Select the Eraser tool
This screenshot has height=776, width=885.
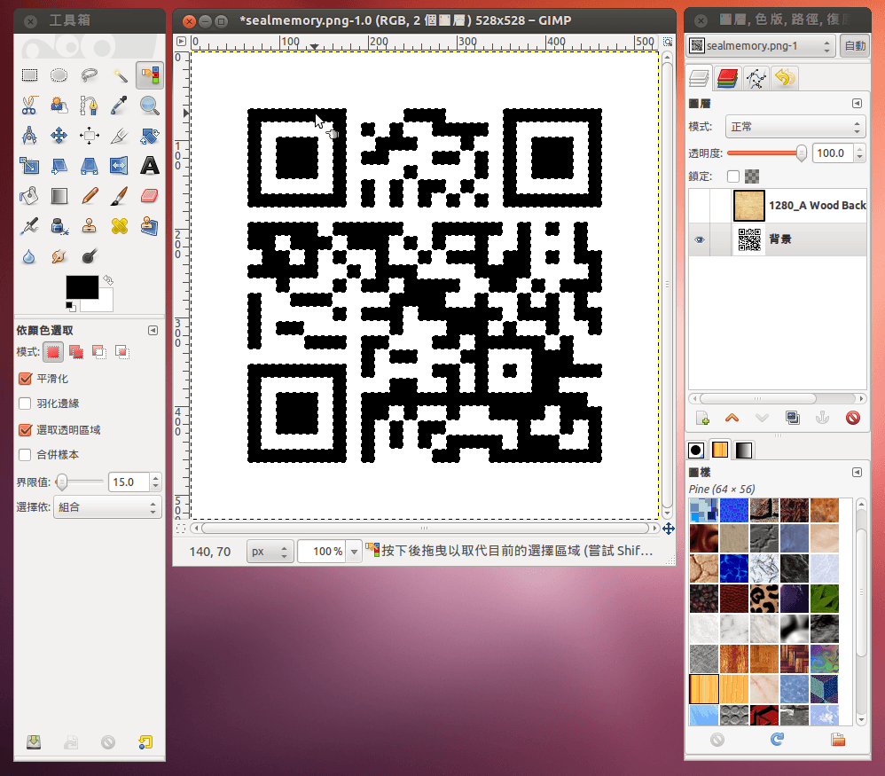point(150,195)
